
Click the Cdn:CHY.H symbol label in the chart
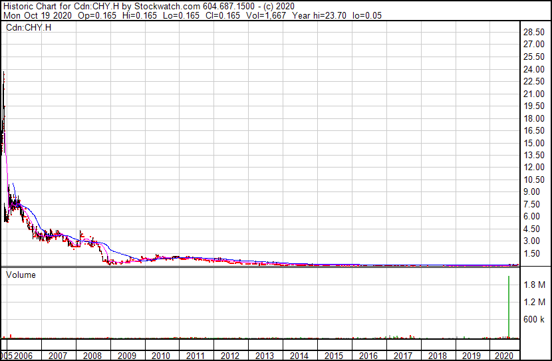29,28
